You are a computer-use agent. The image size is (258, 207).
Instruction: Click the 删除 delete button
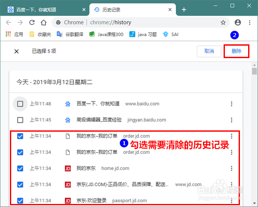point(236,51)
